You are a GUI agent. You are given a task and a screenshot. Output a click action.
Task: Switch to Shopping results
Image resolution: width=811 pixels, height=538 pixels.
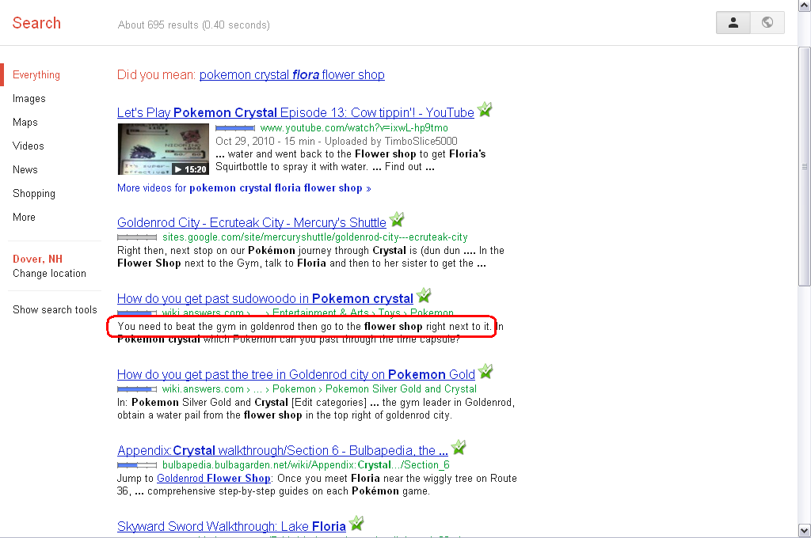(33, 194)
